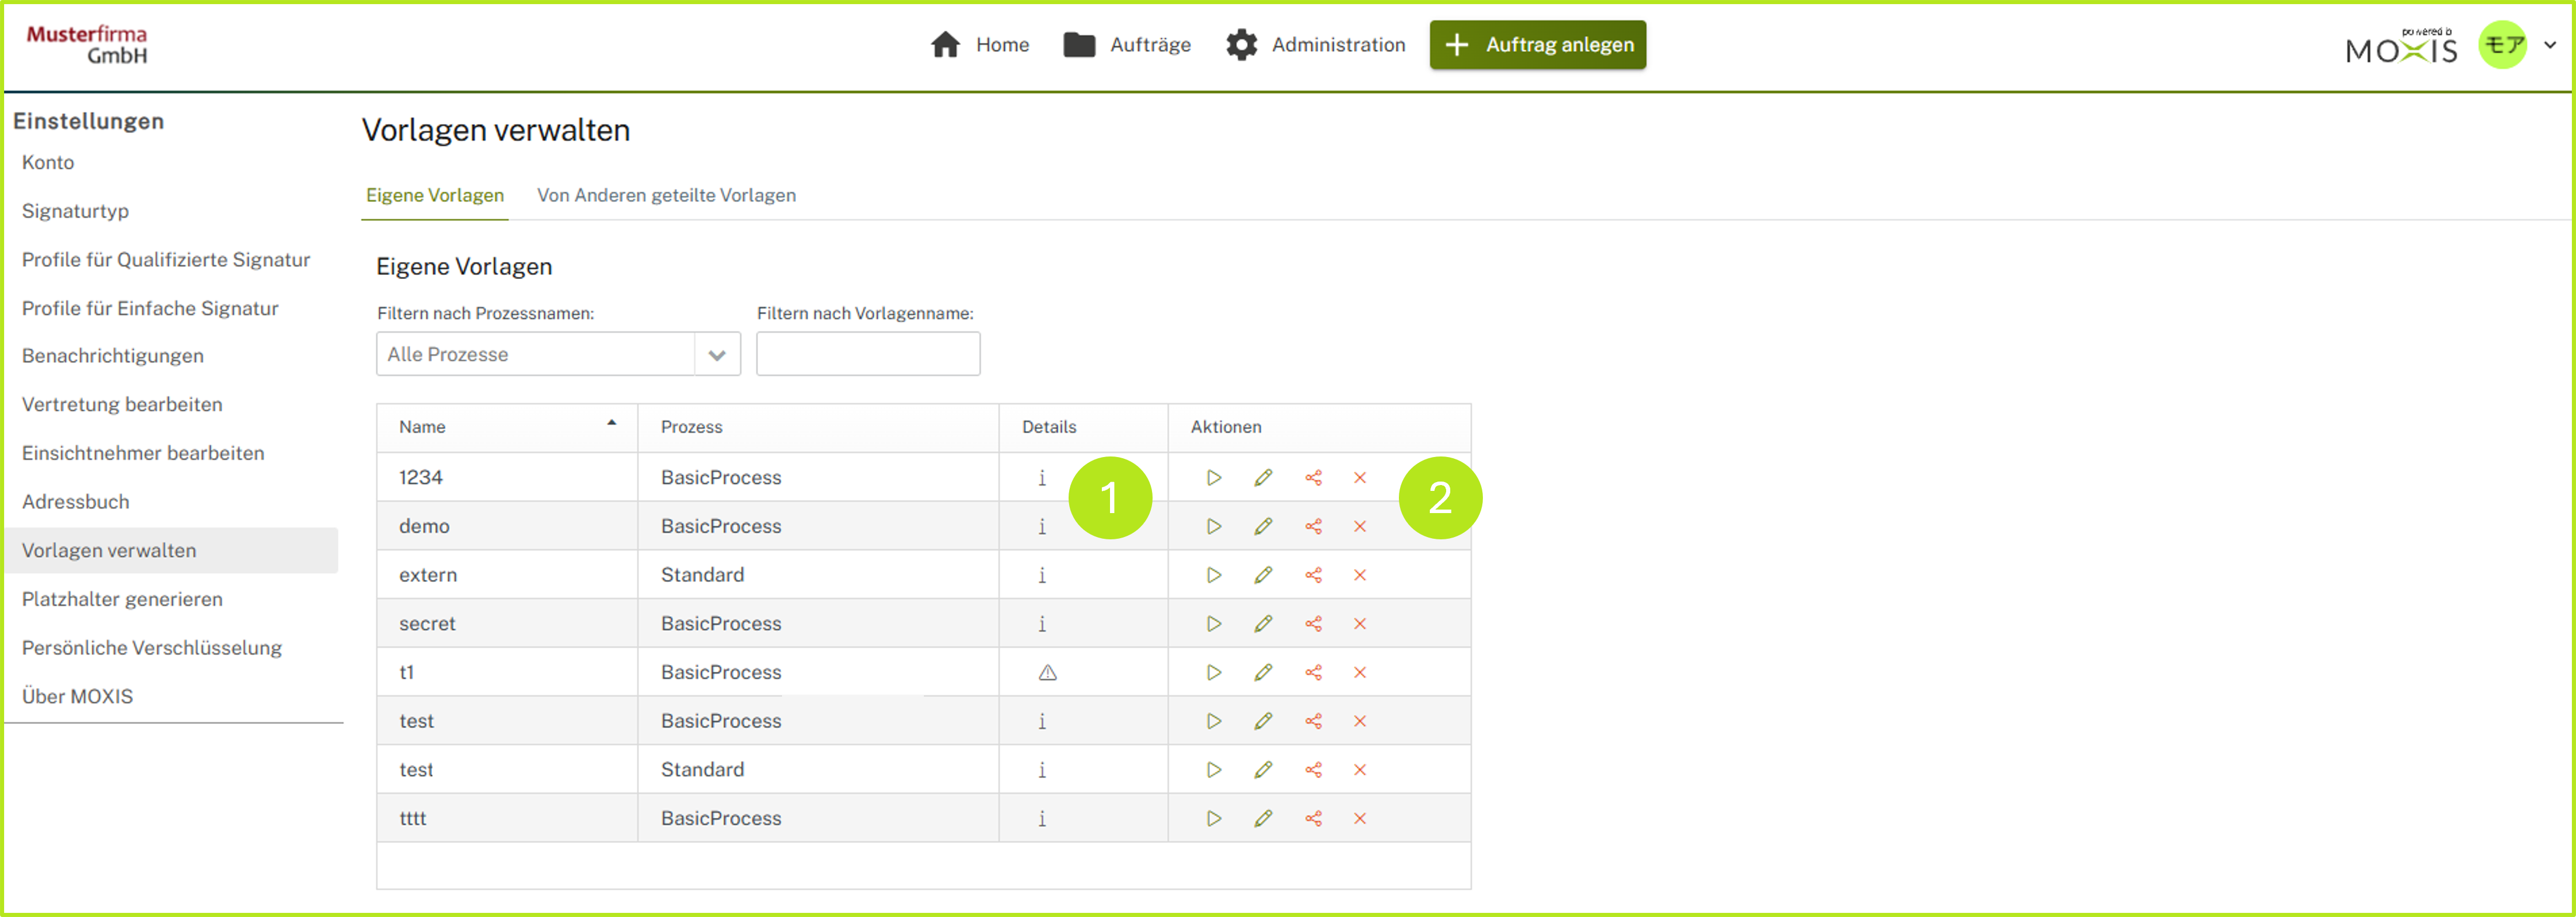Viewport: 2576px width, 917px height.
Task: Show info details for tttt template
Action: (1042, 819)
